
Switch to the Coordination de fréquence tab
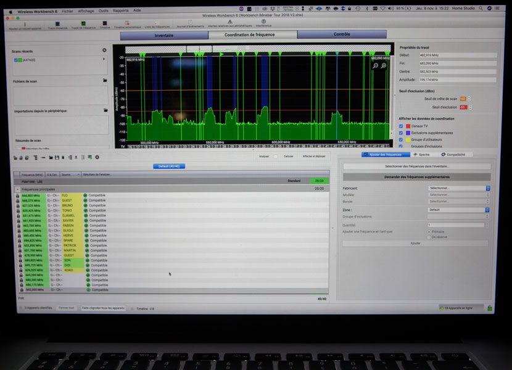tap(253, 35)
